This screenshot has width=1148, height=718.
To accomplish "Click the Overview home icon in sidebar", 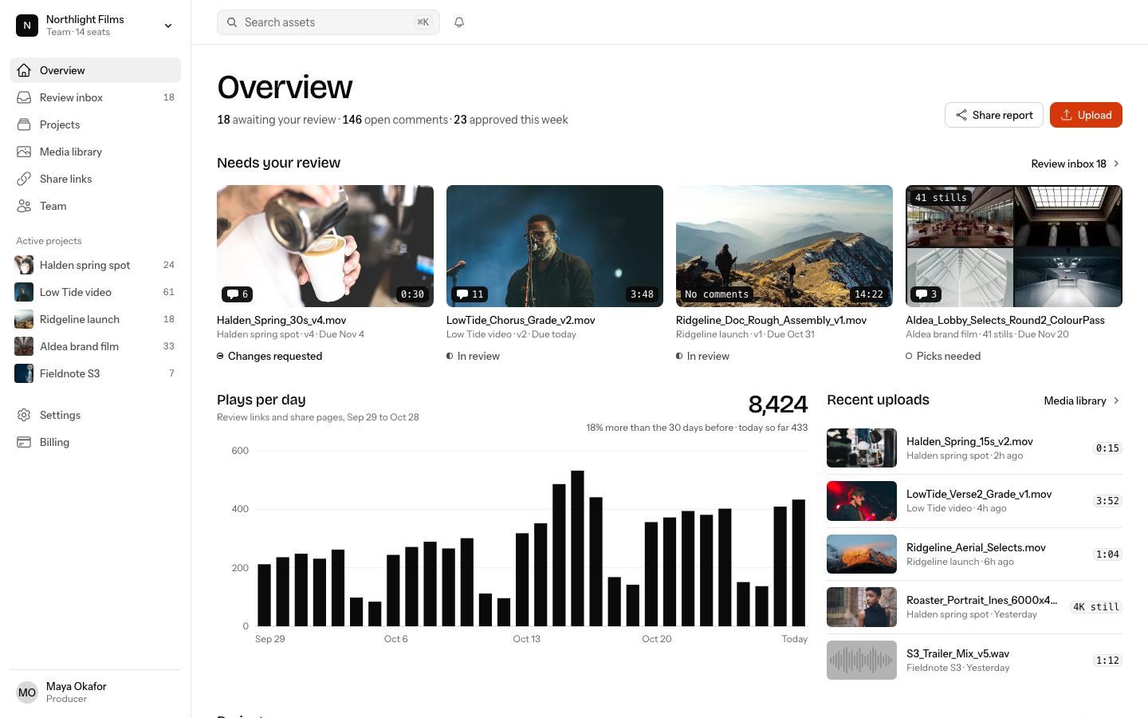I will pos(24,70).
